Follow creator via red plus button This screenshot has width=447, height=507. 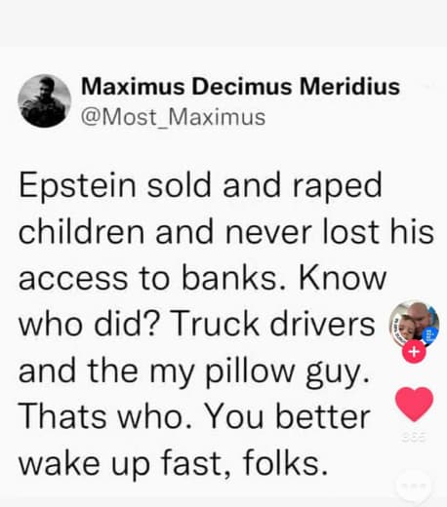414,352
